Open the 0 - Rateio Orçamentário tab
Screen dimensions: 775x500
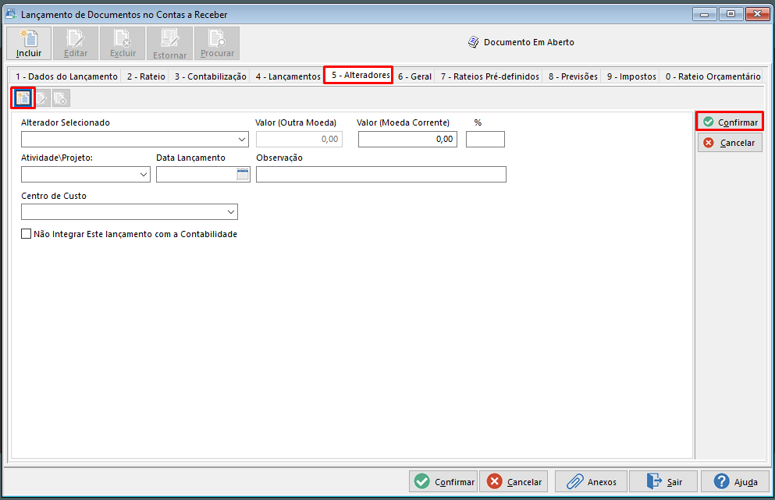click(713, 76)
